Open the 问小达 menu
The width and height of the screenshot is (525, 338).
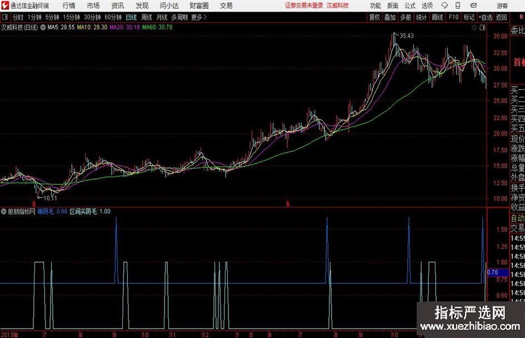coord(169,6)
